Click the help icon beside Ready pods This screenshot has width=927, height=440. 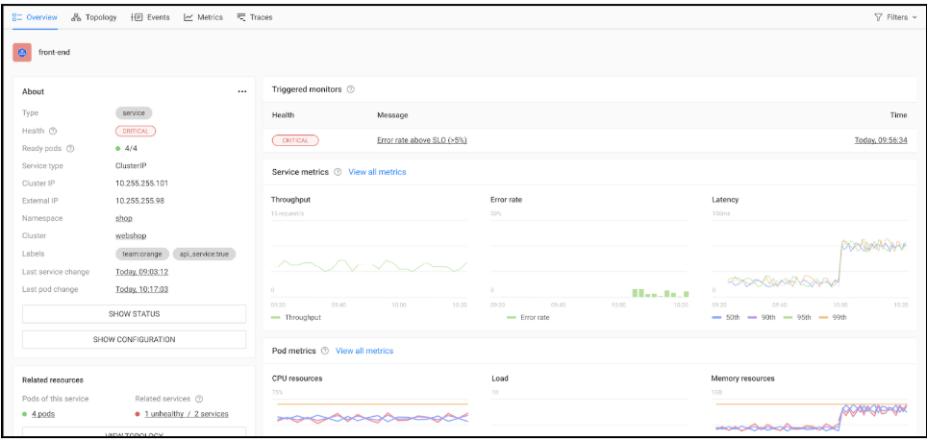point(71,148)
